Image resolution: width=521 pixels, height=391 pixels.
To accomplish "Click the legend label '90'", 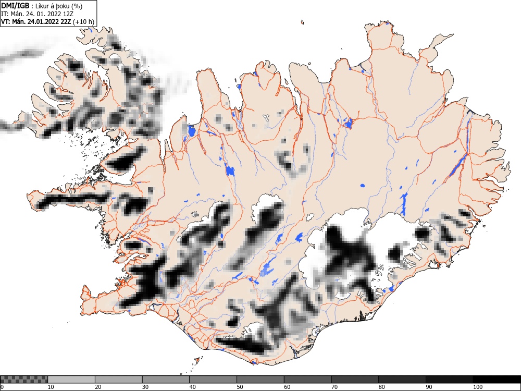I will coord(428,387).
